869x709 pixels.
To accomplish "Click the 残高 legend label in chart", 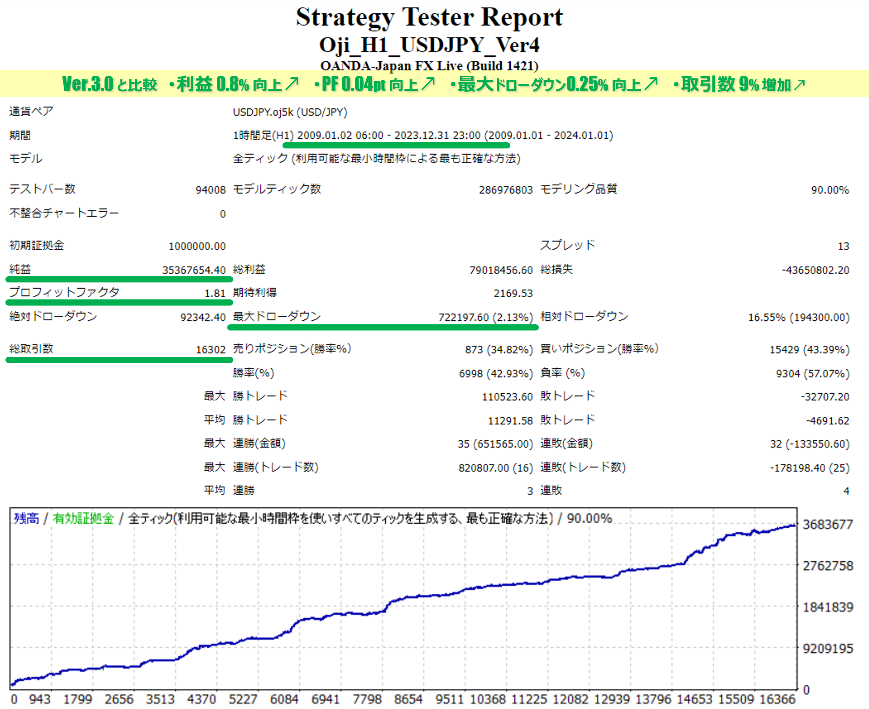I will coord(26,519).
